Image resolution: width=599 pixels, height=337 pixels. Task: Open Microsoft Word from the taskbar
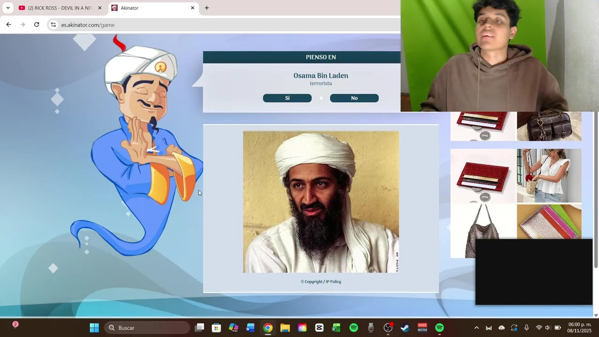(x=250, y=328)
